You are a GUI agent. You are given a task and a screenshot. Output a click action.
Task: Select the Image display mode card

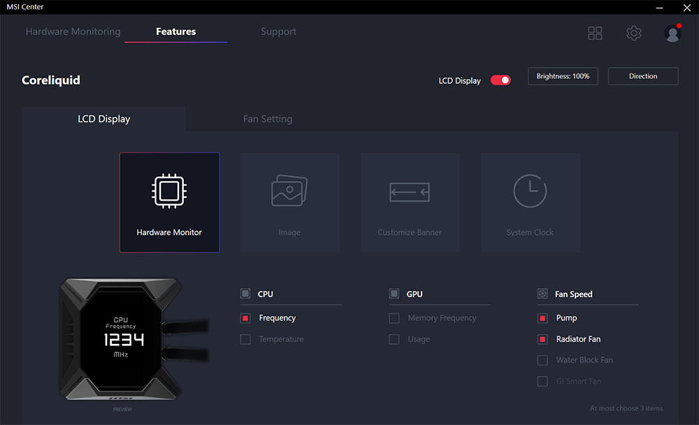point(290,203)
